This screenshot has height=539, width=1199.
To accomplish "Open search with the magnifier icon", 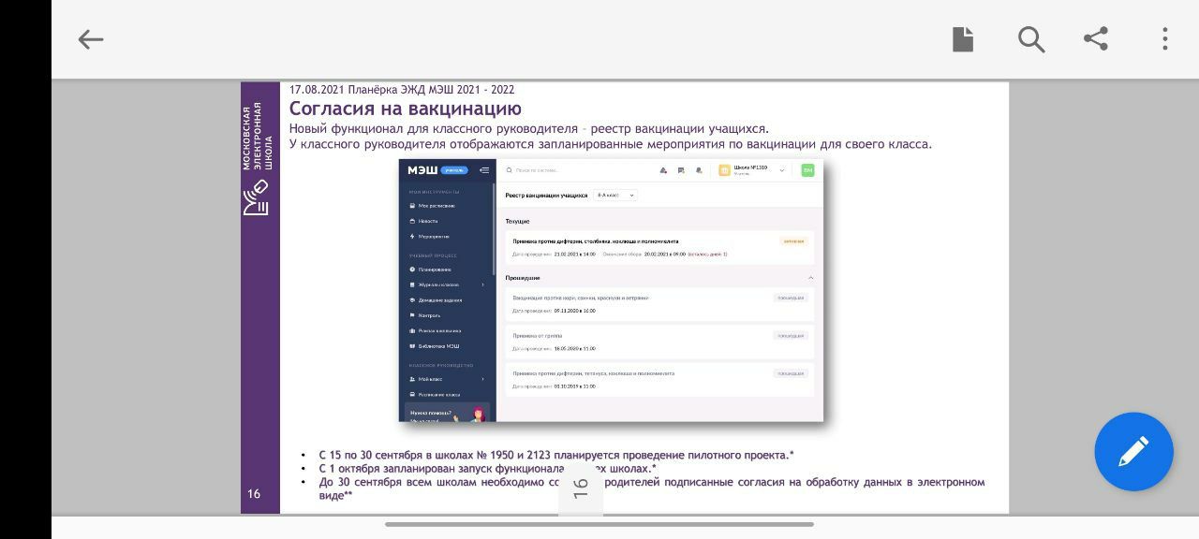I will pos(1031,39).
